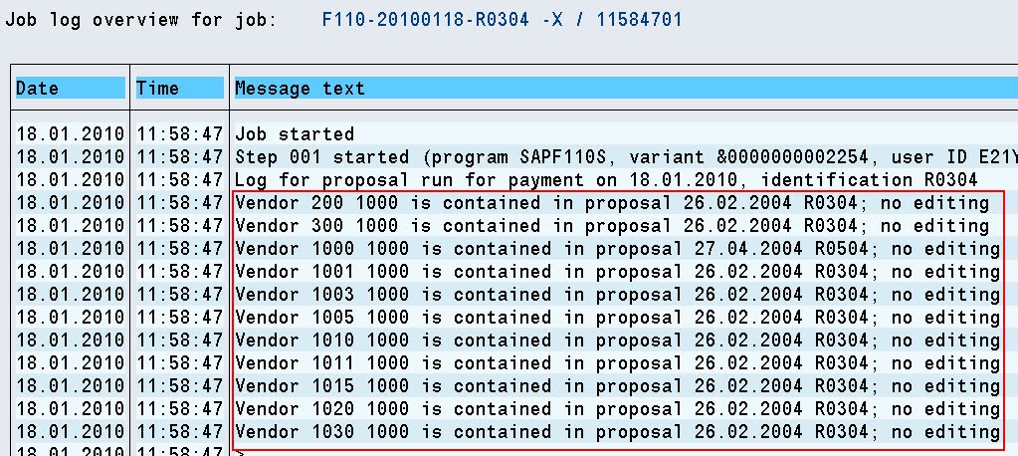
Task: Select Vendor 1000 message with proposal R0504
Action: point(617,249)
